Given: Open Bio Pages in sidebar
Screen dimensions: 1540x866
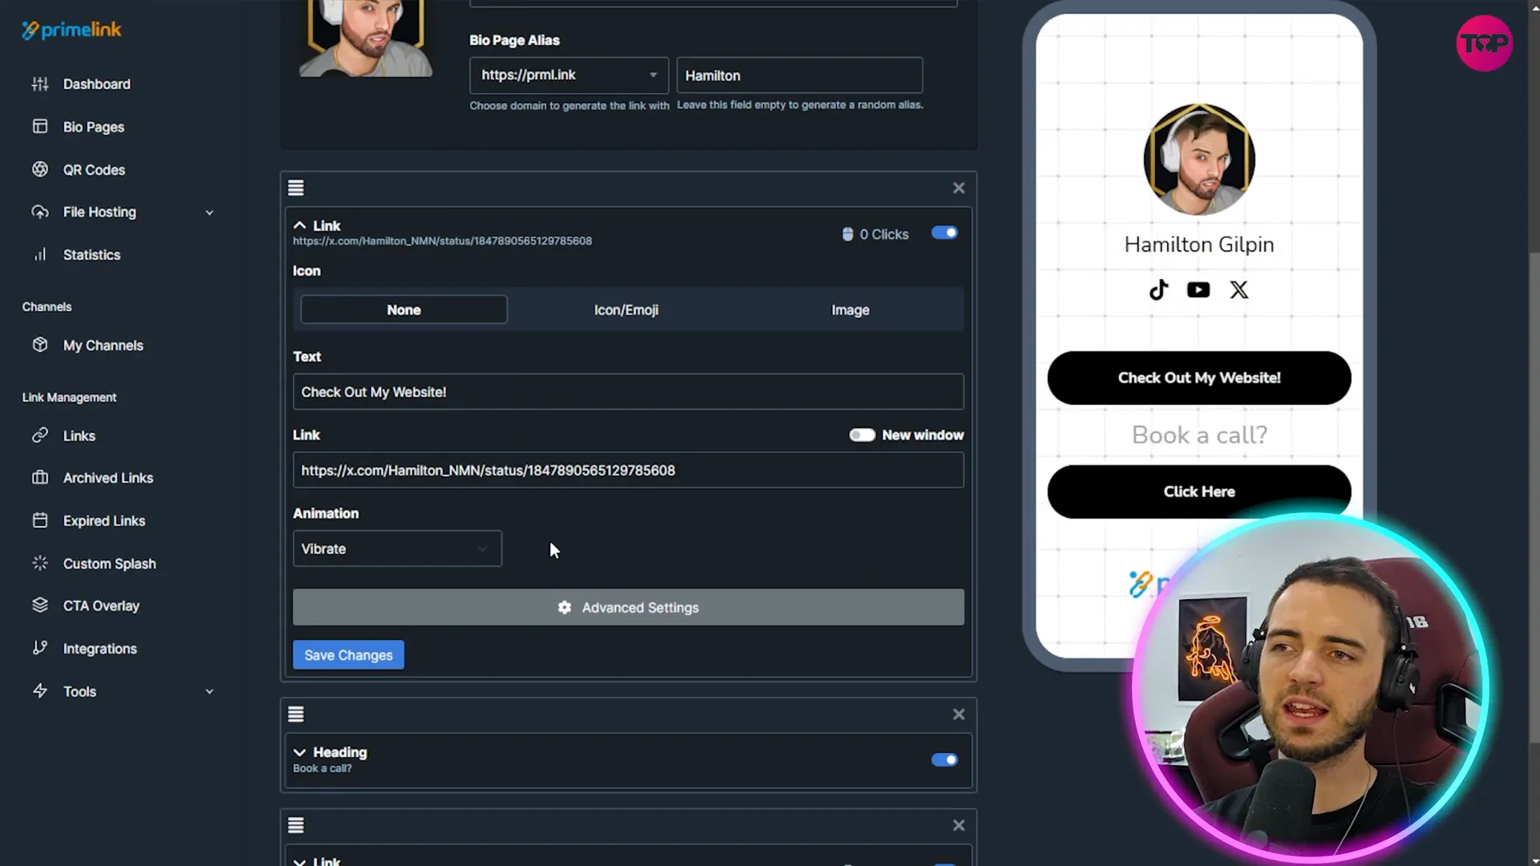Looking at the screenshot, I should (93, 127).
